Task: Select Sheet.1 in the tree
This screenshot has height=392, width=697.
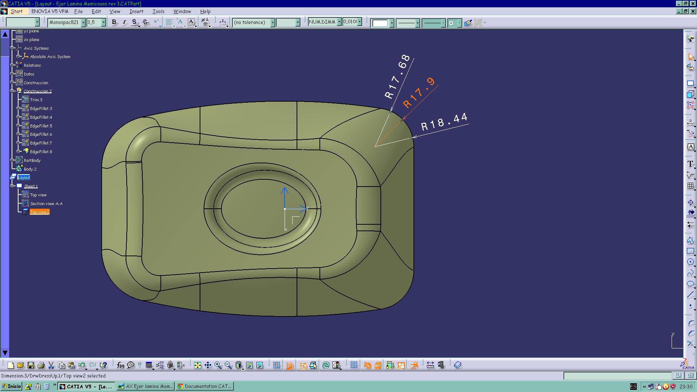Action: click(x=31, y=186)
